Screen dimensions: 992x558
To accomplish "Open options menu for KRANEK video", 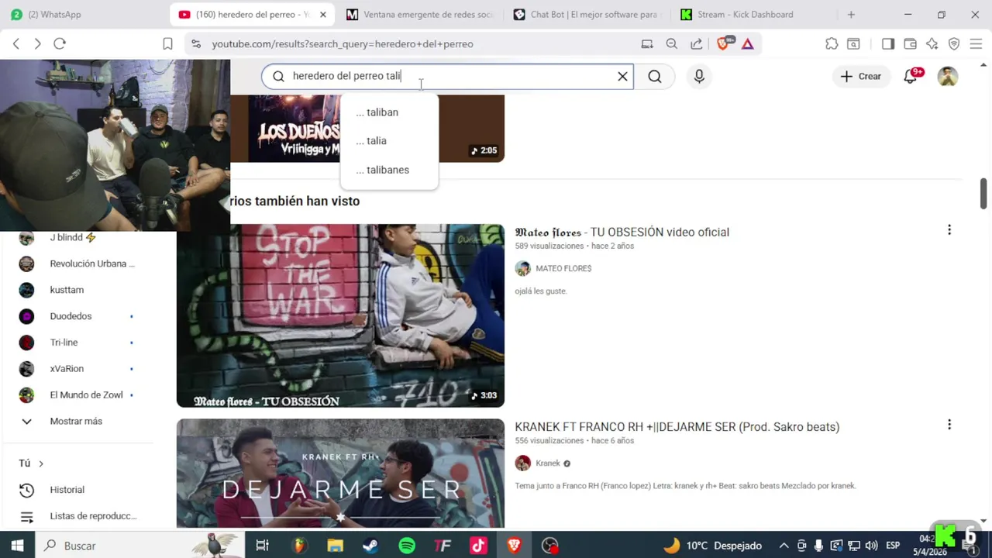I will pos(949,425).
